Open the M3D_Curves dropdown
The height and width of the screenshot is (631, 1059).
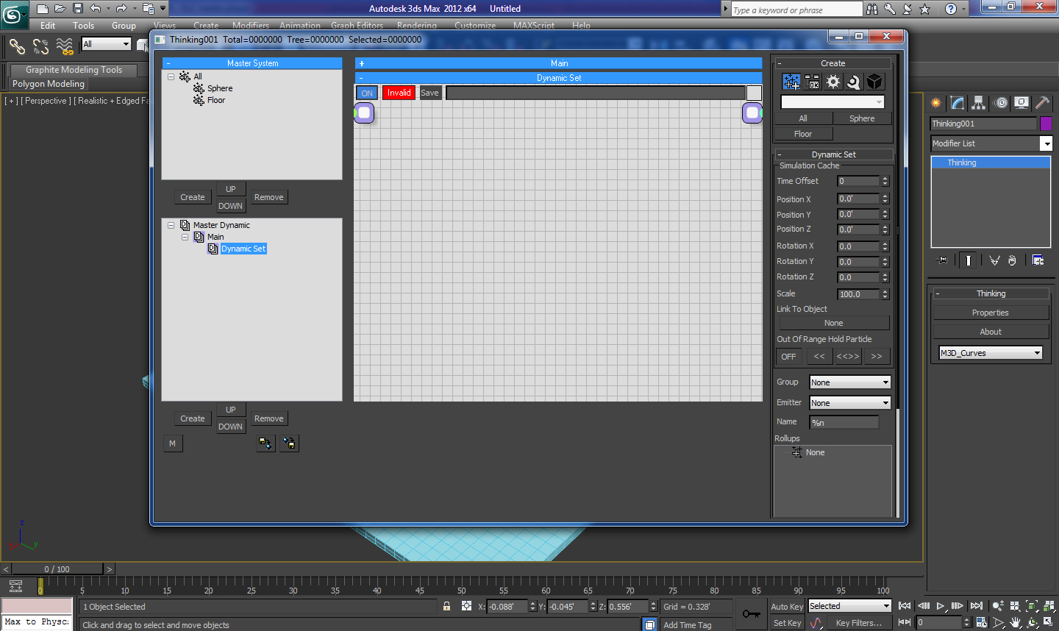click(991, 353)
